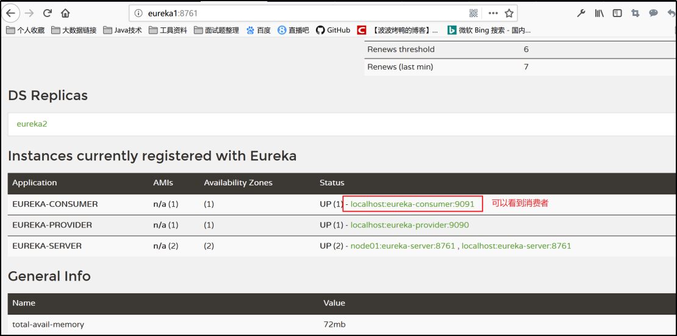
Task: Open the 波波烤鸭的博客 bookmark
Action: tap(398, 30)
